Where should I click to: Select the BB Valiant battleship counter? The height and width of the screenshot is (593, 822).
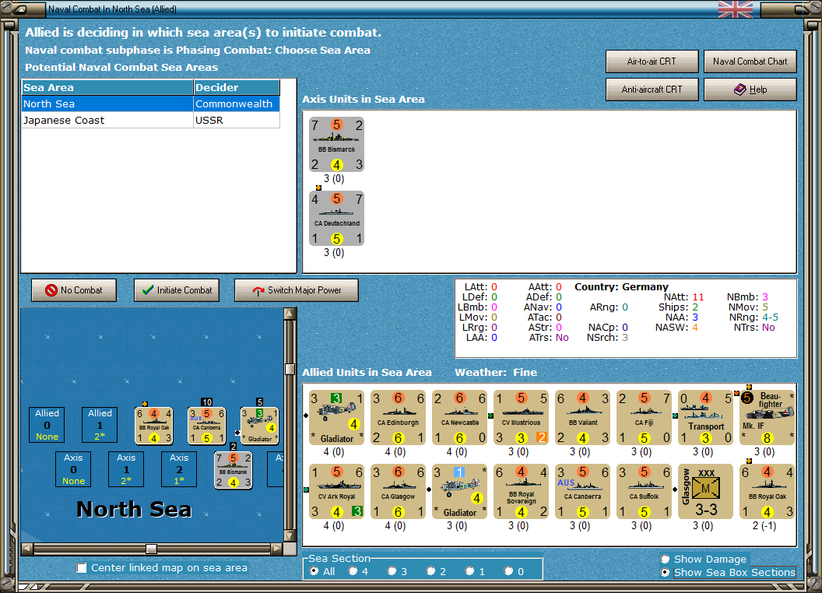coord(583,417)
